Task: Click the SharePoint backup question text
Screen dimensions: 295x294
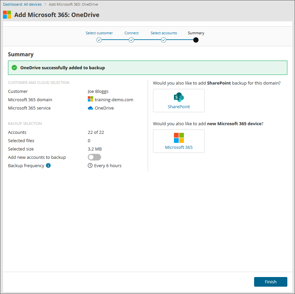Action: 217,83
